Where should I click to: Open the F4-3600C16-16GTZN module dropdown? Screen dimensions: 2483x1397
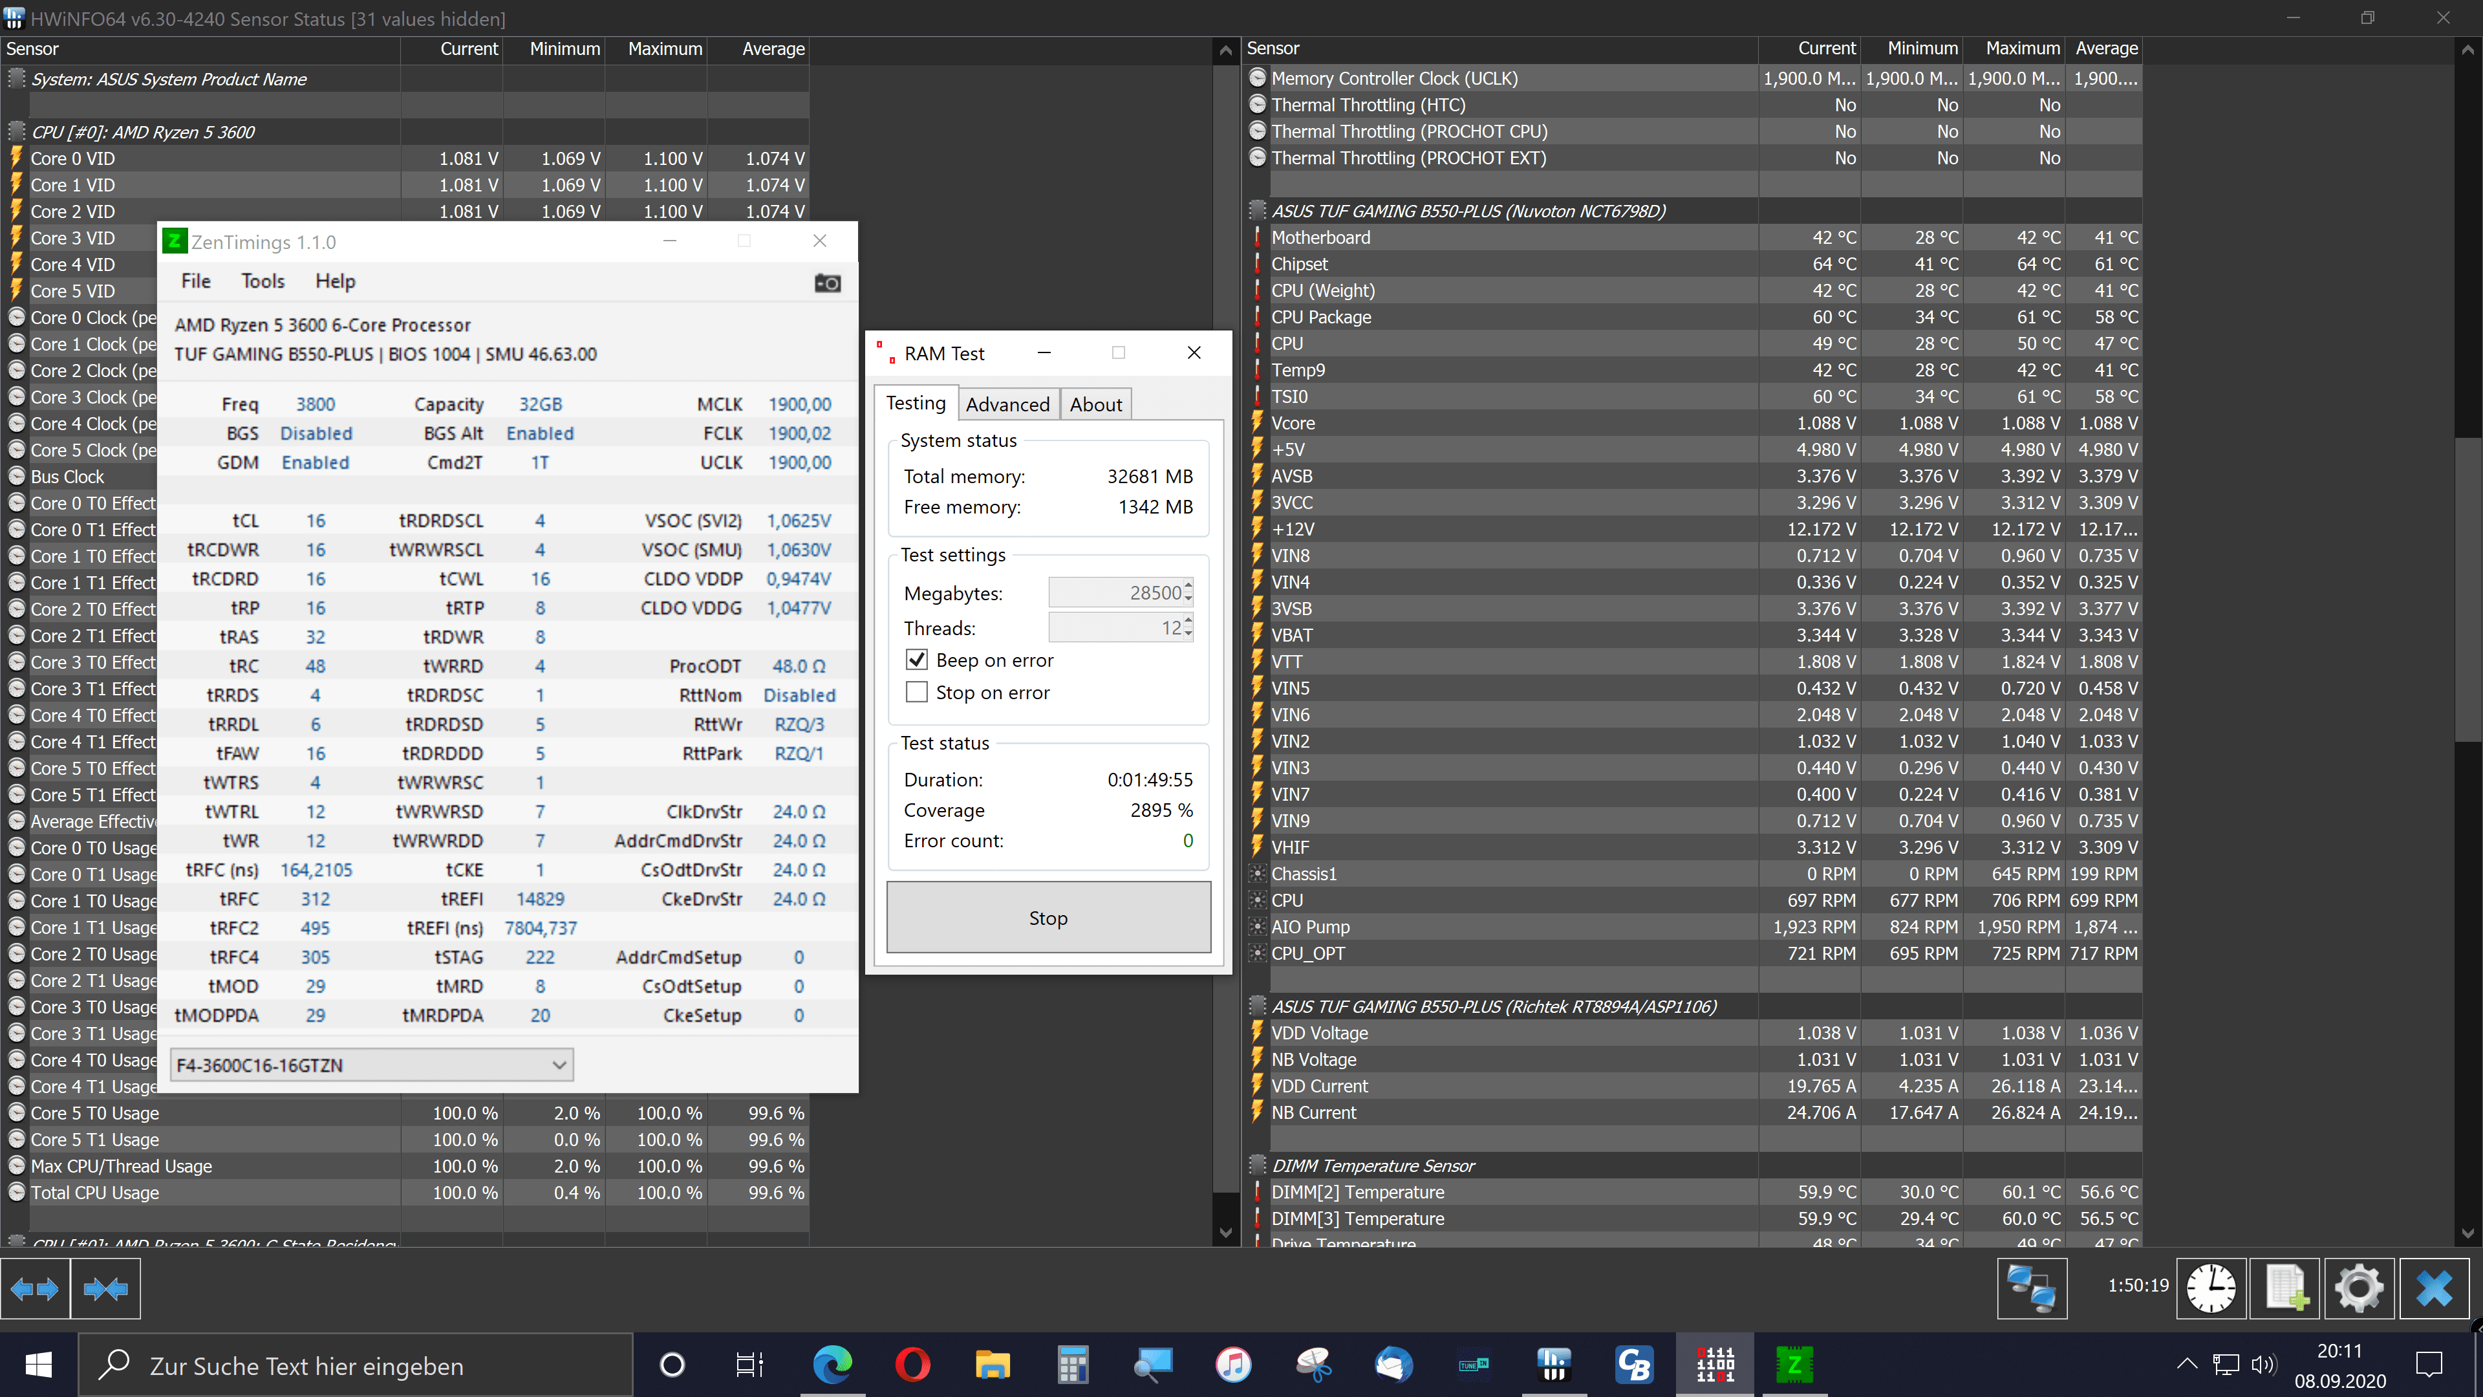click(372, 1065)
